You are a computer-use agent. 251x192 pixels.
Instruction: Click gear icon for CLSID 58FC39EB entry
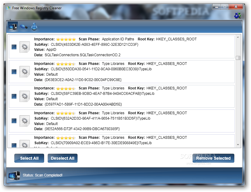pyautogui.click(x=24, y=96)
